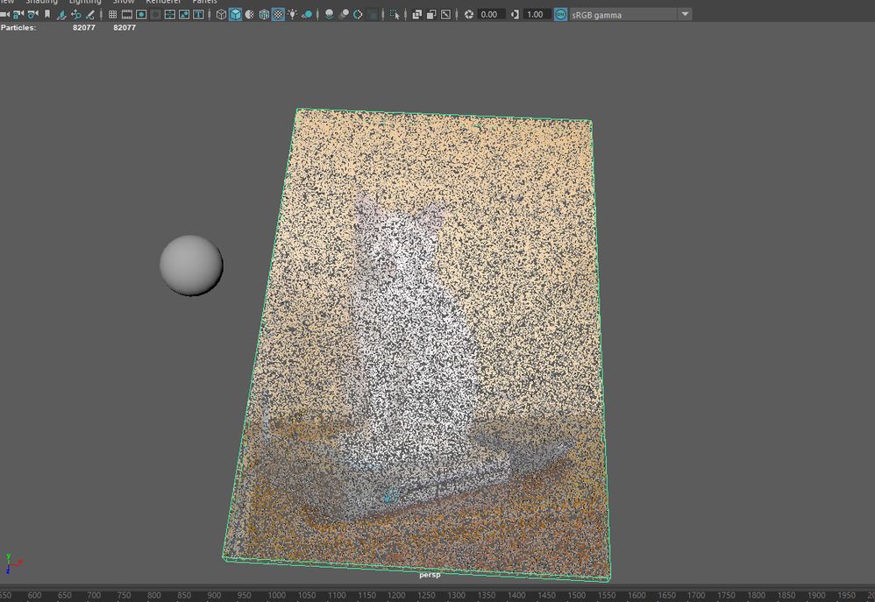Enable smooth shade all mode

point(233,14)
